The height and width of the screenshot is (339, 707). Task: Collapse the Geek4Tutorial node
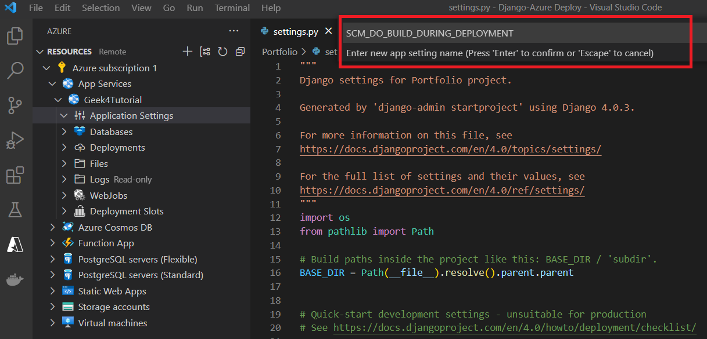click(58, 100)
